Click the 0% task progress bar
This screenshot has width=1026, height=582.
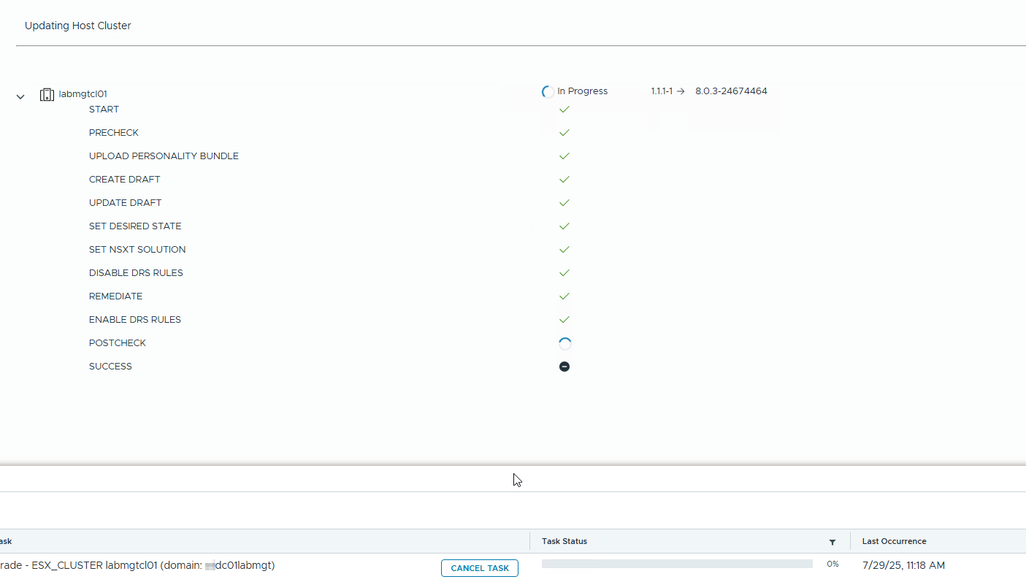click(x=677, y=564)
